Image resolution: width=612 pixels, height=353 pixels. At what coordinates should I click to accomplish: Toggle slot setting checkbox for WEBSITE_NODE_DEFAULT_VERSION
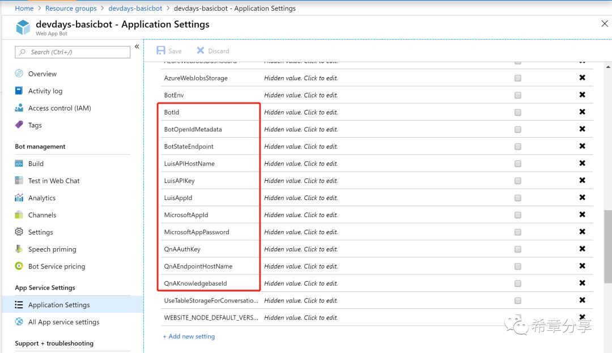[x=517, y=317]
